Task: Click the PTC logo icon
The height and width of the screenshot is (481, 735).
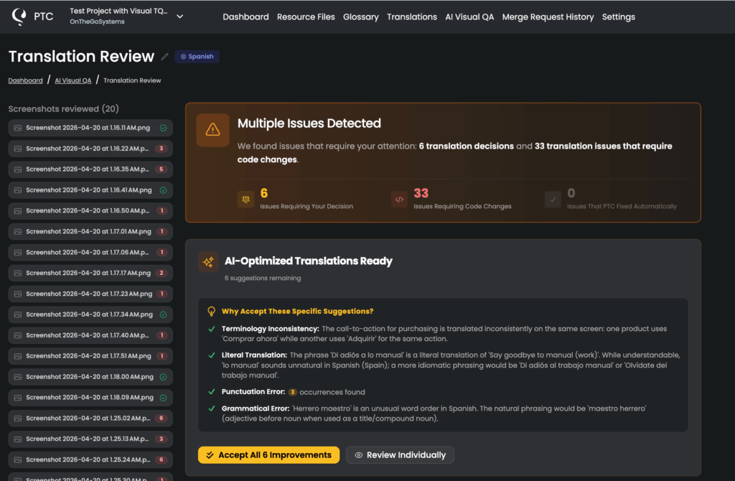Action: point(19,17)
